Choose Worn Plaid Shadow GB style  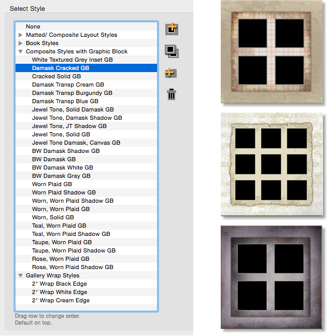click(x=64, y=193)
